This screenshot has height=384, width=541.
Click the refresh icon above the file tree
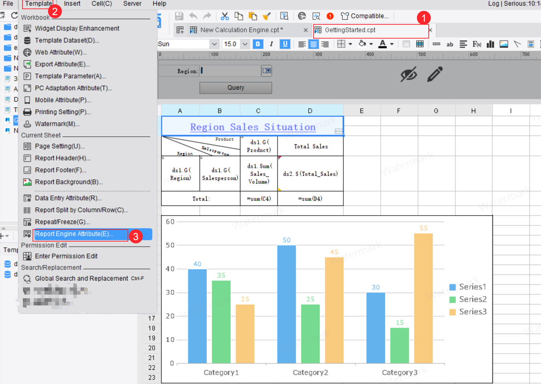(x=14, y=15)
